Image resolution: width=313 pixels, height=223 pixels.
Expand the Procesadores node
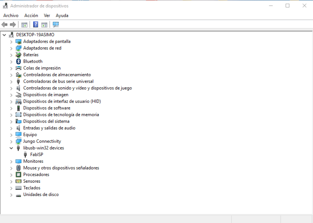click(x=11, y=175)
